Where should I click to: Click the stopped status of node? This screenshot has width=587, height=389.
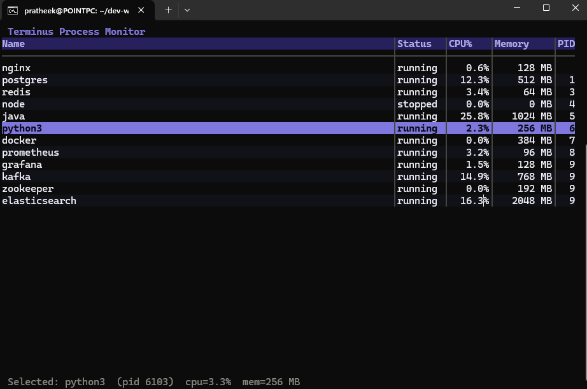(x=417, y=104)
